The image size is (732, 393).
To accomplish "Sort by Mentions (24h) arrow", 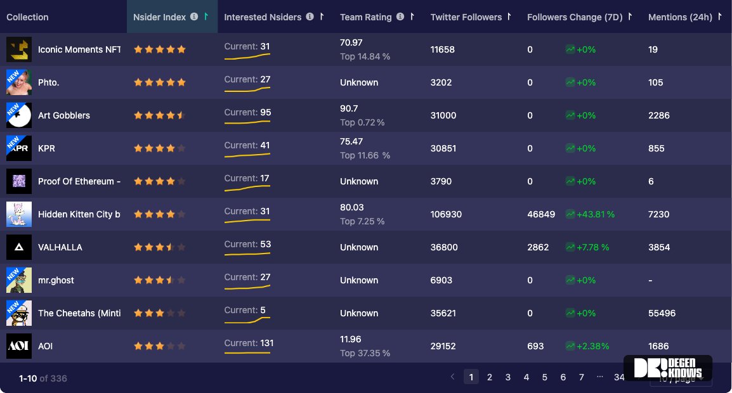I will pyautogui.click(x=719, y=16).
